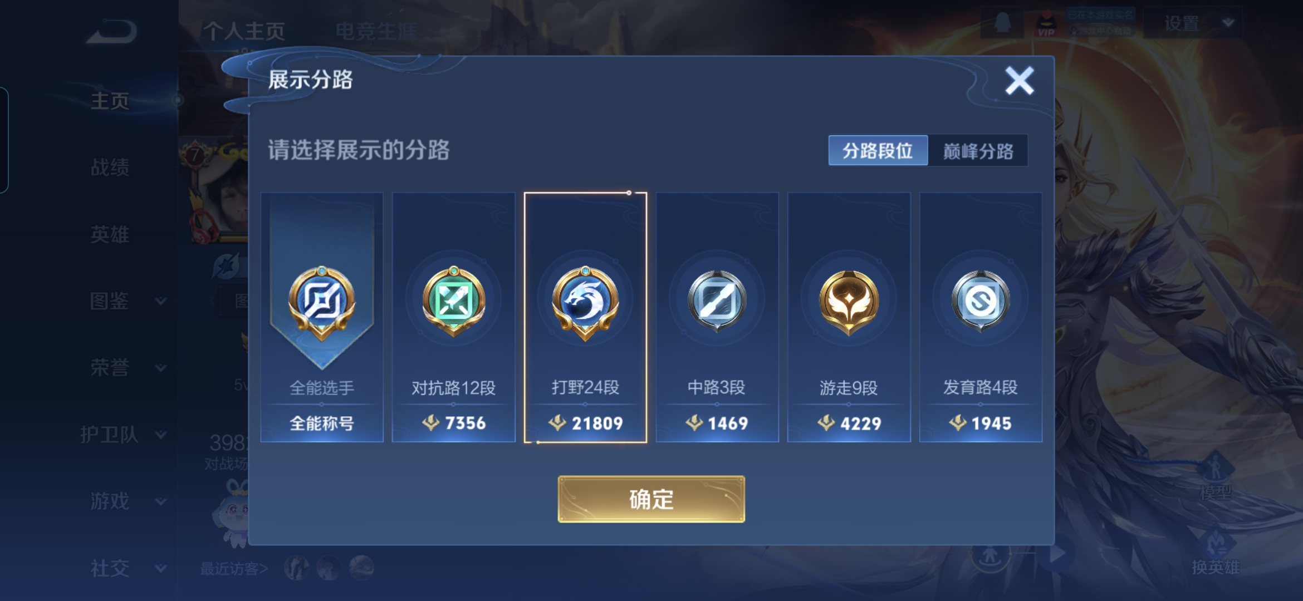Close the 展示分路 dialog with the X
Viewport: 1303px width, 601px height.
pos(1019,81)
